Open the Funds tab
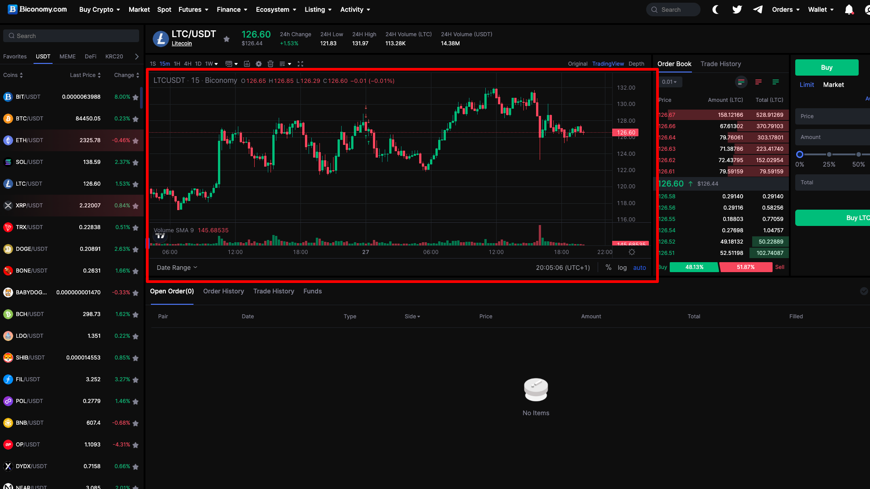The width and height of the screenshot is (870, 489). tap(313, 291)
